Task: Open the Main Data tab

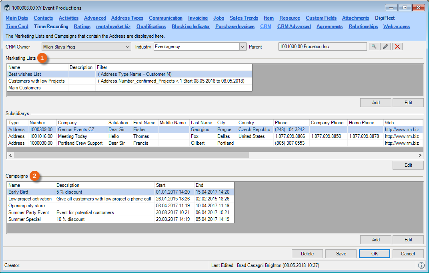Action: point(17,18)
